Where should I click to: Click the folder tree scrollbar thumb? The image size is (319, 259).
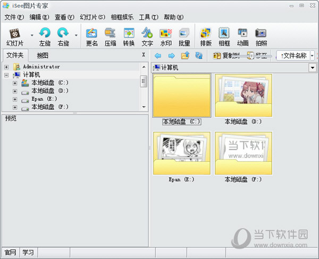click(144, 81)
